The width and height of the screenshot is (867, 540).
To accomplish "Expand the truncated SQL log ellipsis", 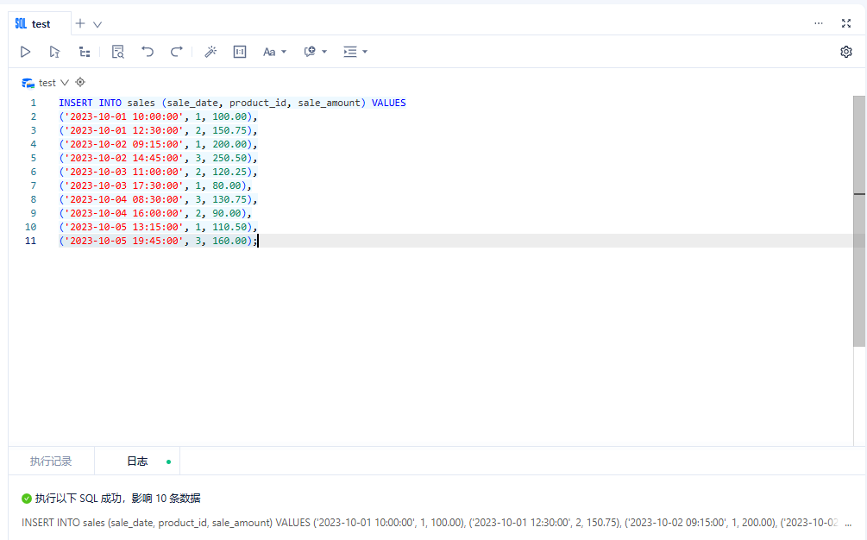I will click(848, 523).
